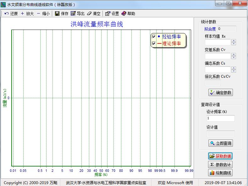Click the 还原 (restore) toolbar icon
Image resolution: width=248 pixels, height=186 pixels.
[7, 14]
